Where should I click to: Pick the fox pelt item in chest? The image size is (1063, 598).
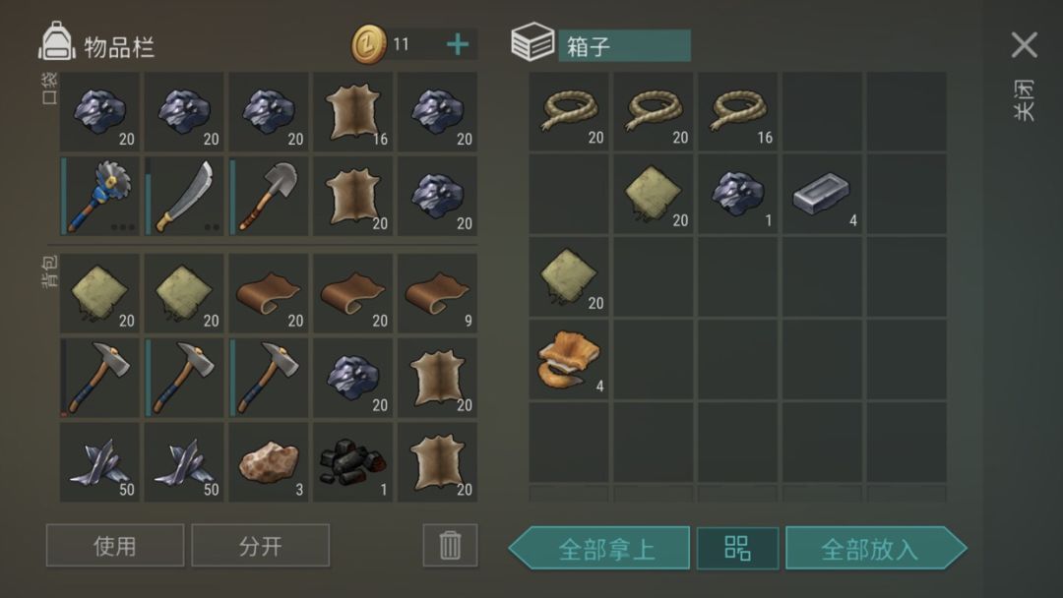(569, 360)
